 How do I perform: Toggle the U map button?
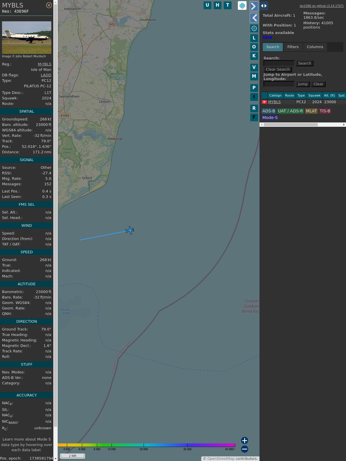pos(207,5)
